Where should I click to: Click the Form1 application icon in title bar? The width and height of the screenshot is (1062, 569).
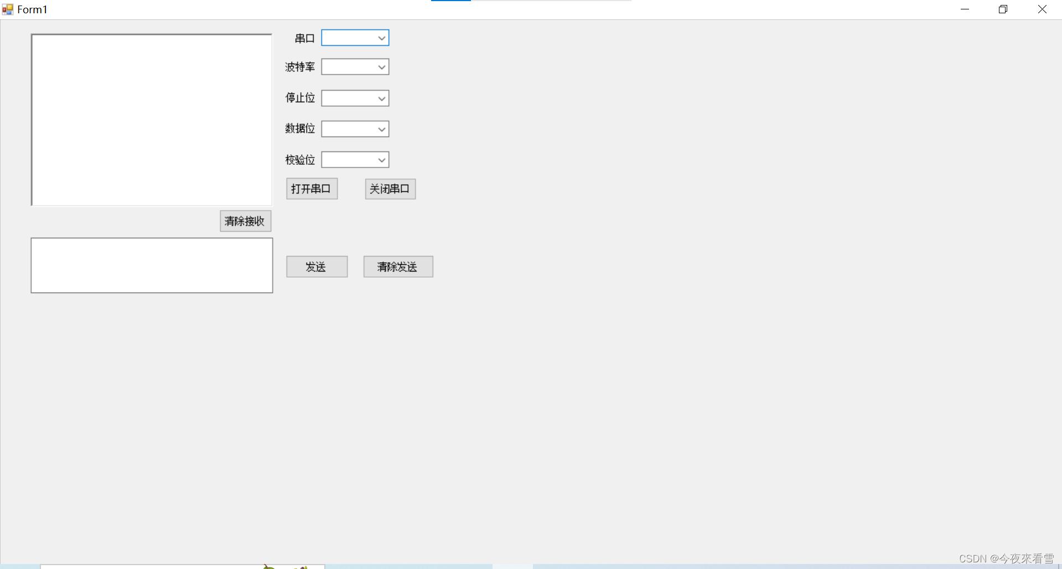click(x=8, y=9)
